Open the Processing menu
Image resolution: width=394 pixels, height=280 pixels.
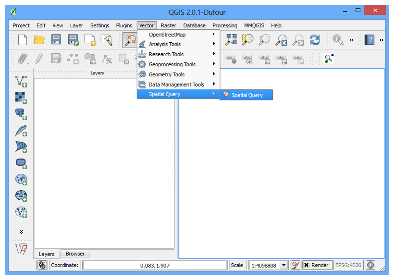(225, 25)
